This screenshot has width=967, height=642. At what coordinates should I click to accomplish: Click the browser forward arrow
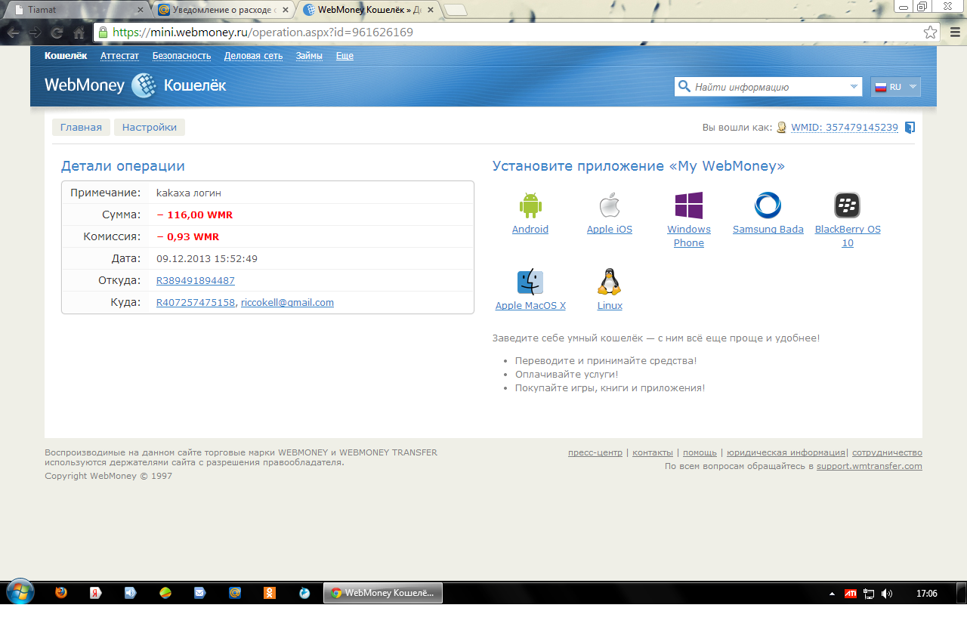pyautogui.click(x=35, y=33)
